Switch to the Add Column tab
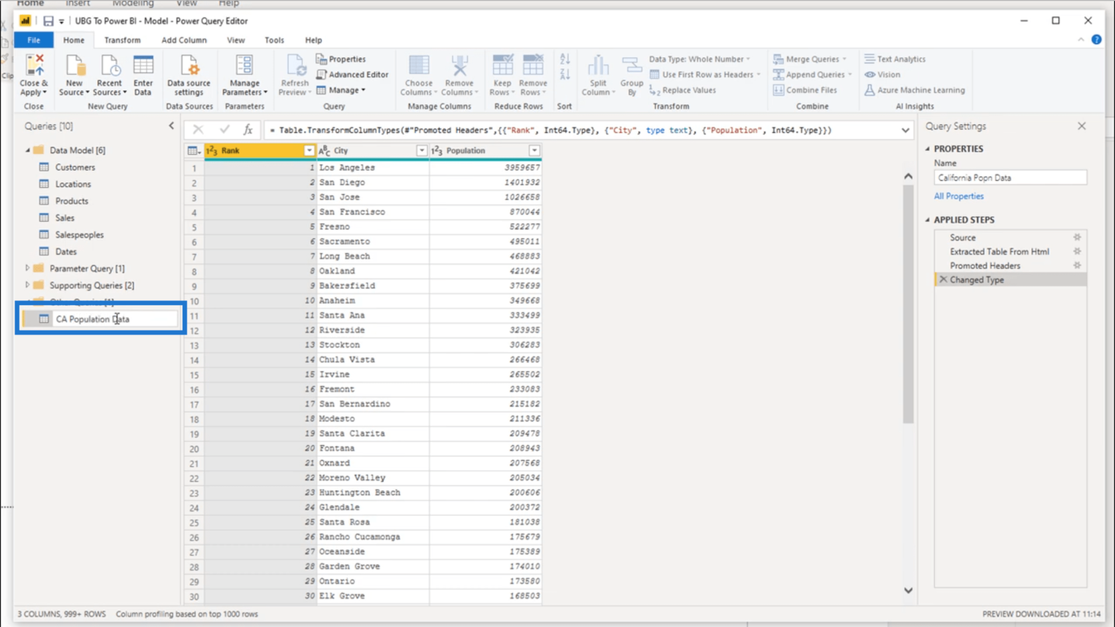This screenshot has width=1115, height=627. 184,40
